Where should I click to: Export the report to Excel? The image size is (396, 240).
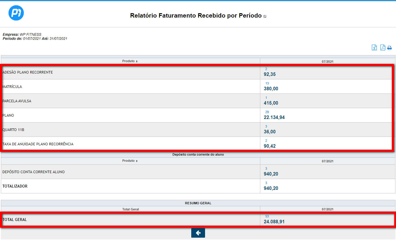[374, 47]
